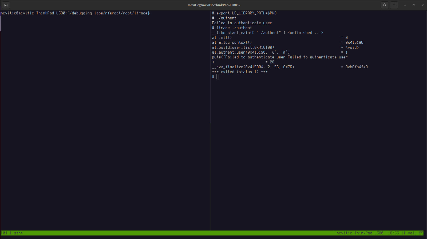Click the hostname in the tmux status bar
This screenshot has height=239, width=427.
[x=359, y=233]
